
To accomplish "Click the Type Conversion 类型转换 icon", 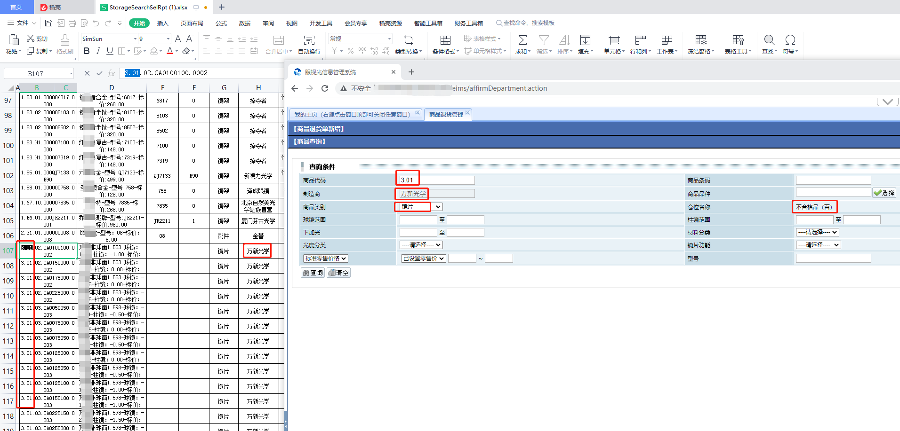I will click(408, 40).
